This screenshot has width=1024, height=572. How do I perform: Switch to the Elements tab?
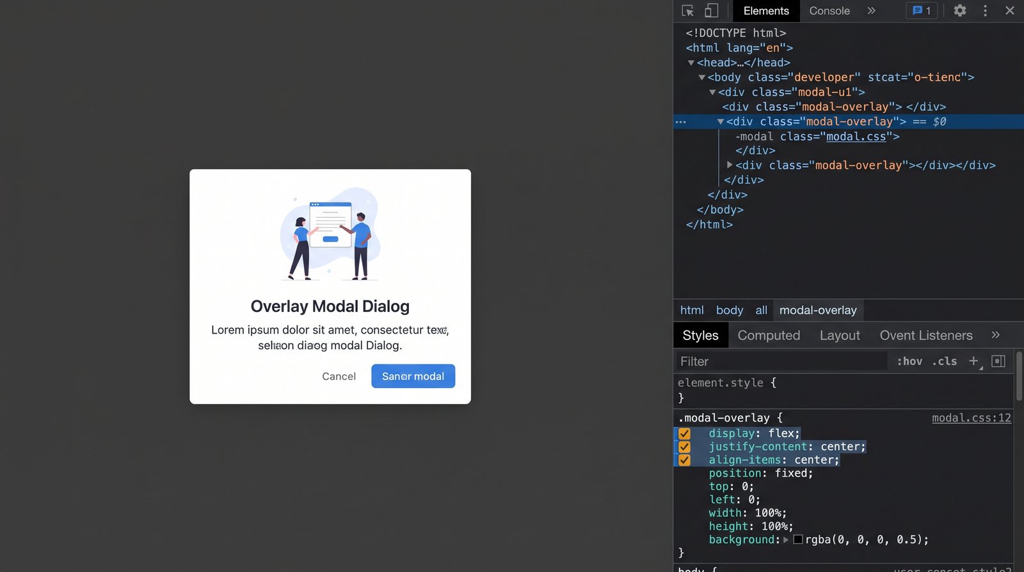tap(766, 11)
